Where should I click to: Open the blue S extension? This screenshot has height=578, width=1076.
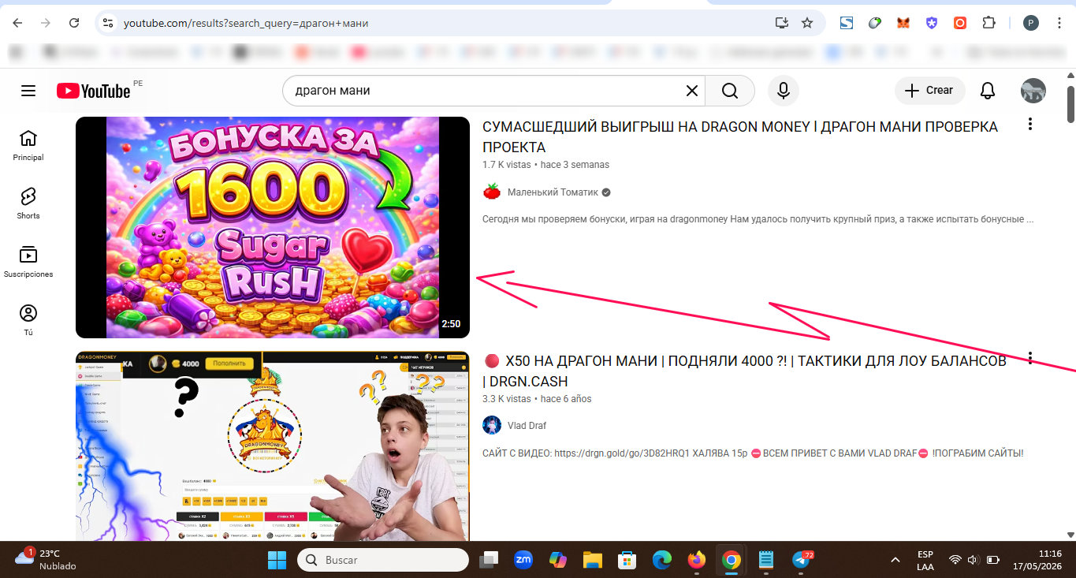[847, 23]
